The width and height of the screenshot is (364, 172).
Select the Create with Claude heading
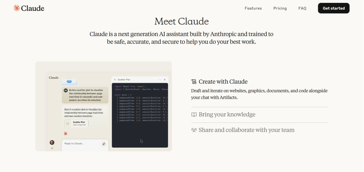click(223, 82)
